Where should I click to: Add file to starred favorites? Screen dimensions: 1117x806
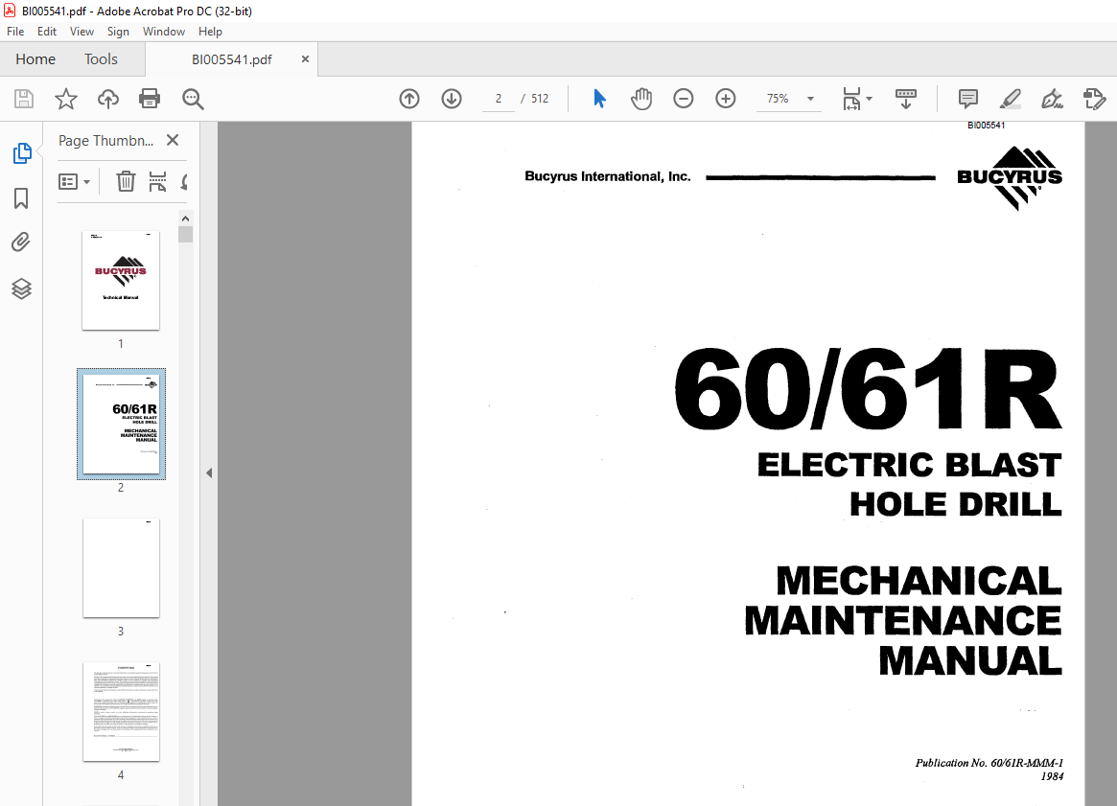pos(65,99)
